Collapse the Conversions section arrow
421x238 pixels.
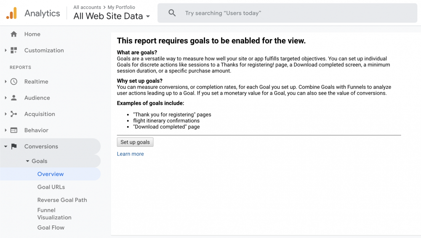point(5,147)
